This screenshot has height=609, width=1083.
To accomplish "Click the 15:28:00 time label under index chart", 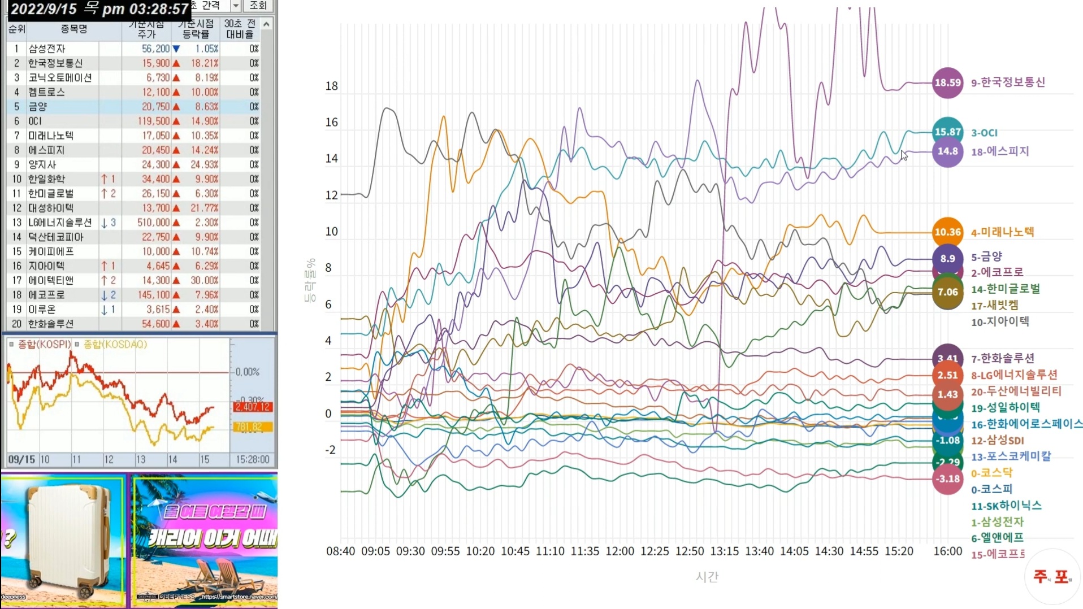I will point(253,459).
